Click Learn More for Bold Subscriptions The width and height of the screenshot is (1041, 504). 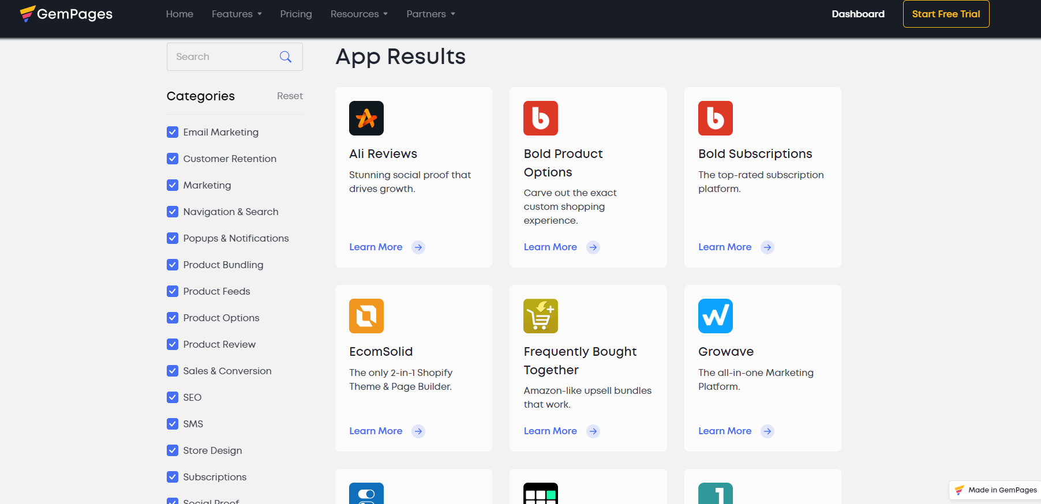click(x=725, y=247)
